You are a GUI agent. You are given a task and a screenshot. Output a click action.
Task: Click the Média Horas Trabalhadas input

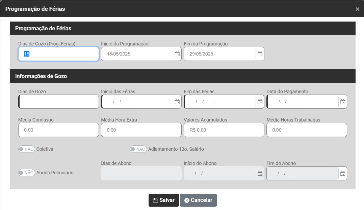(307, 130)
